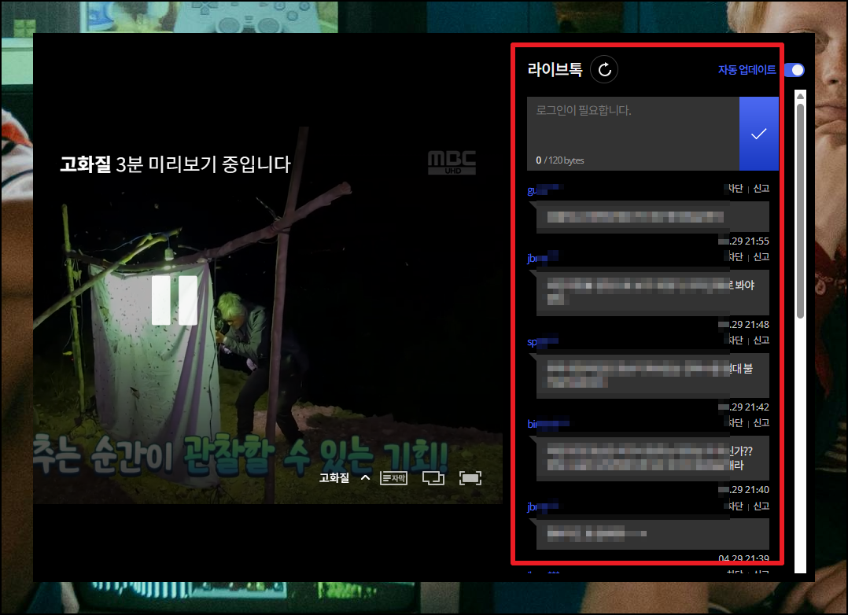
Task: Click the 라이브톡 heading
Action: [x=555, y=69]
